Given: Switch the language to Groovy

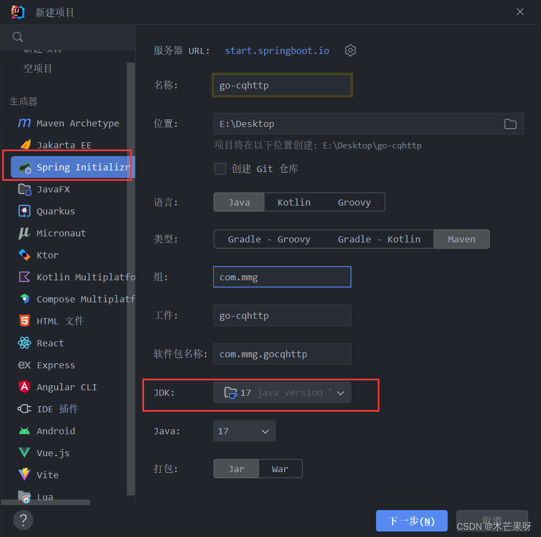Looking at the screenshot, I should pyautogui.click(x=354, y=202).
